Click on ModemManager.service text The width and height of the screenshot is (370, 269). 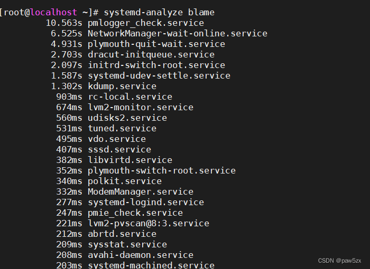click(x=140, y=191)
